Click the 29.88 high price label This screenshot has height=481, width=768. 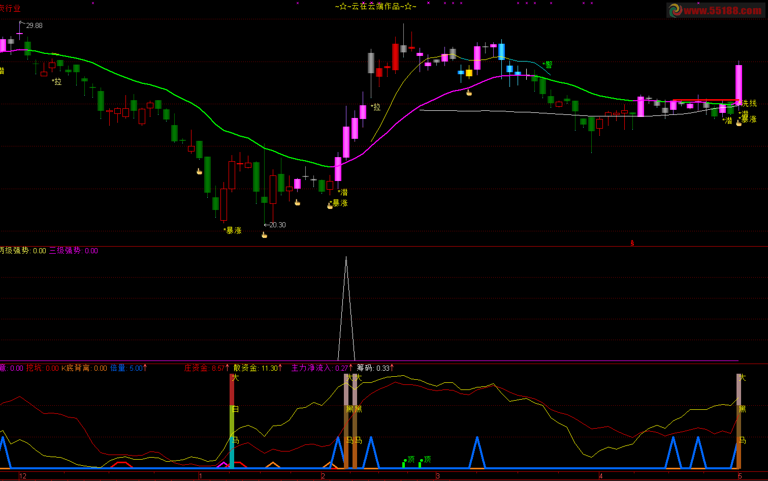(x=35, y=25)
